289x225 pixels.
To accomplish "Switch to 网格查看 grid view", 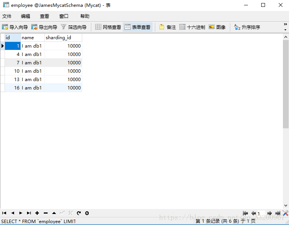I will pyautogui.click(x=108, y=27).
